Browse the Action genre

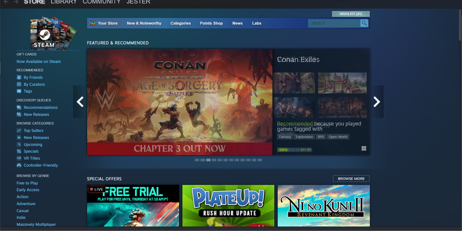click(x=22, y=197)
